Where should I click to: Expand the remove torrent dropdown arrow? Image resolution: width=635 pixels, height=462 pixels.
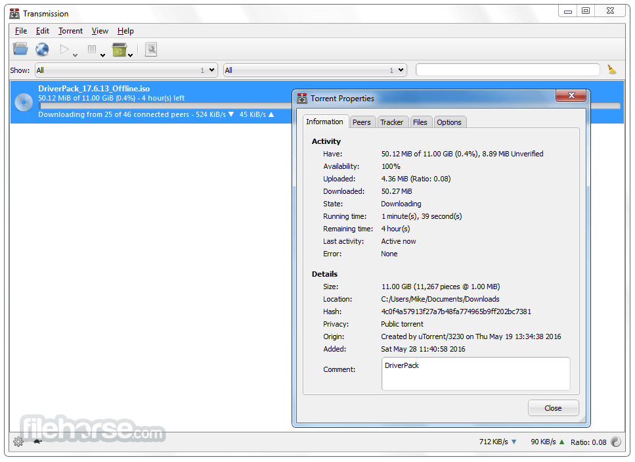pos(131,55)
